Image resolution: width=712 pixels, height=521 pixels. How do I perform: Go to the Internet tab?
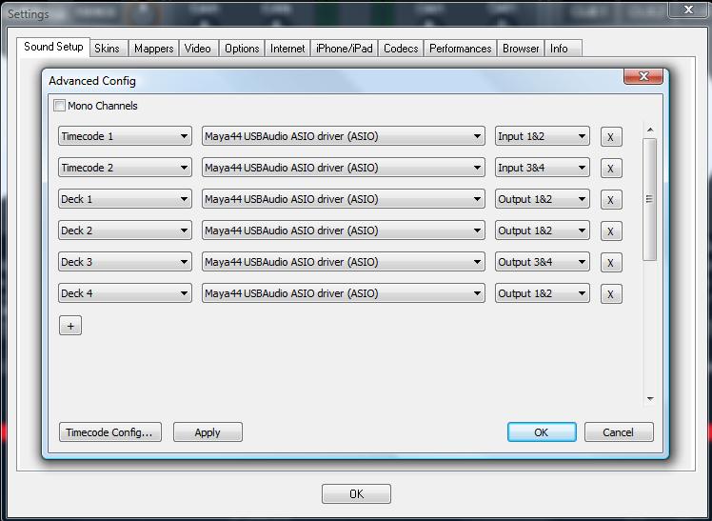point(287,49)
